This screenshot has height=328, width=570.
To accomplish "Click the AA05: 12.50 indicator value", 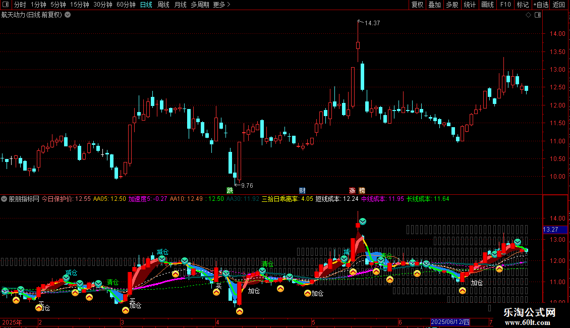I will coord(109,199).
